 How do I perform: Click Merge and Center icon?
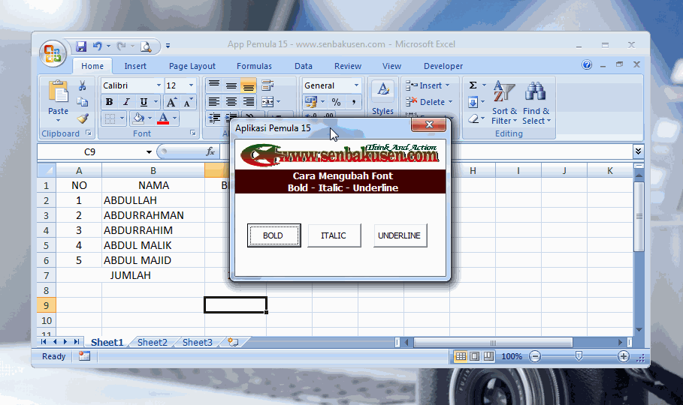pyautogui.click(x=267, y=102)
